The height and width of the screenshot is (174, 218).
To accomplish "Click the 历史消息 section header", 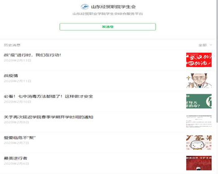I will point(12,45).
